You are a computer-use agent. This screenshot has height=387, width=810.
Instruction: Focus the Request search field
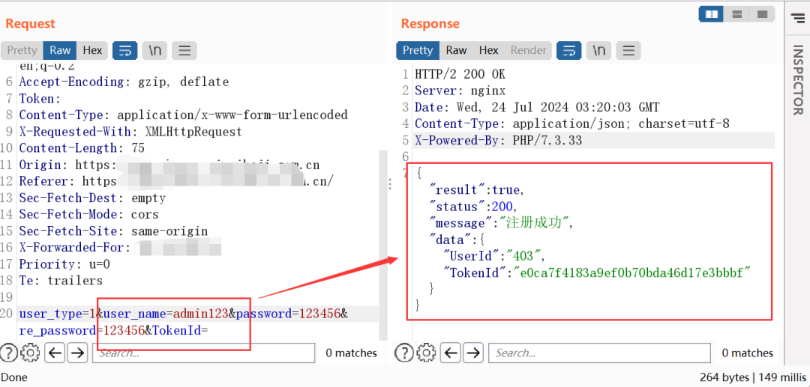pyautogui.click(x=203, y=353)
